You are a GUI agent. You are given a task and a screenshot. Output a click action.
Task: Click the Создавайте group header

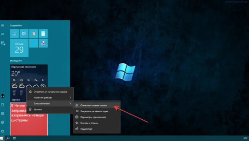16,26
